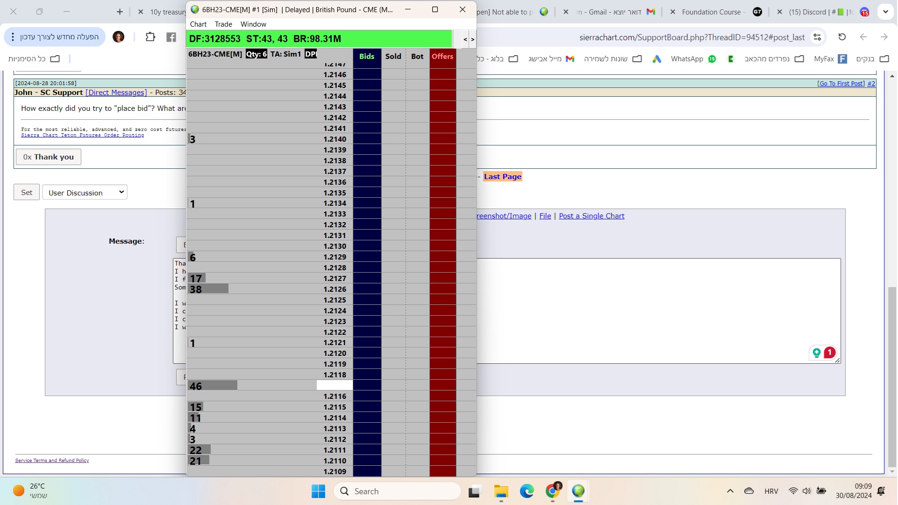Open Chrome from the taskbar
The image size is (898, 505).
[553, 491]
